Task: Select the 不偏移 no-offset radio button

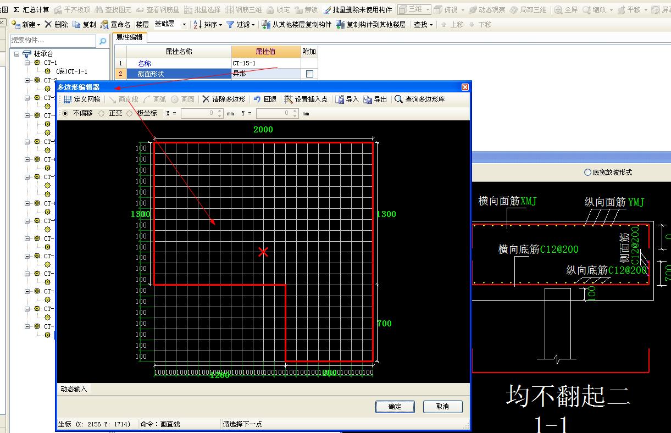Action: point(65,113)
